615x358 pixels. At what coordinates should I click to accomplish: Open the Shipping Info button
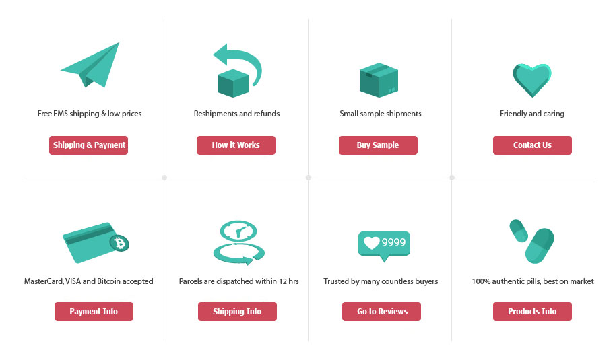click(x=237, y=312)
